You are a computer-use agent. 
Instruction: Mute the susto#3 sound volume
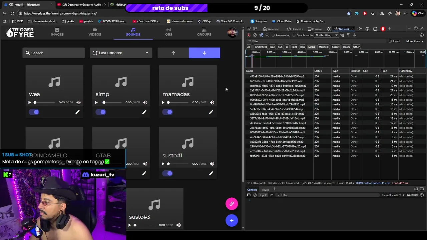pos(178,225)
